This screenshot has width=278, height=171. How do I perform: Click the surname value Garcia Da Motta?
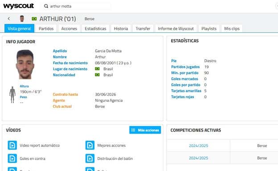click(108, 51)
